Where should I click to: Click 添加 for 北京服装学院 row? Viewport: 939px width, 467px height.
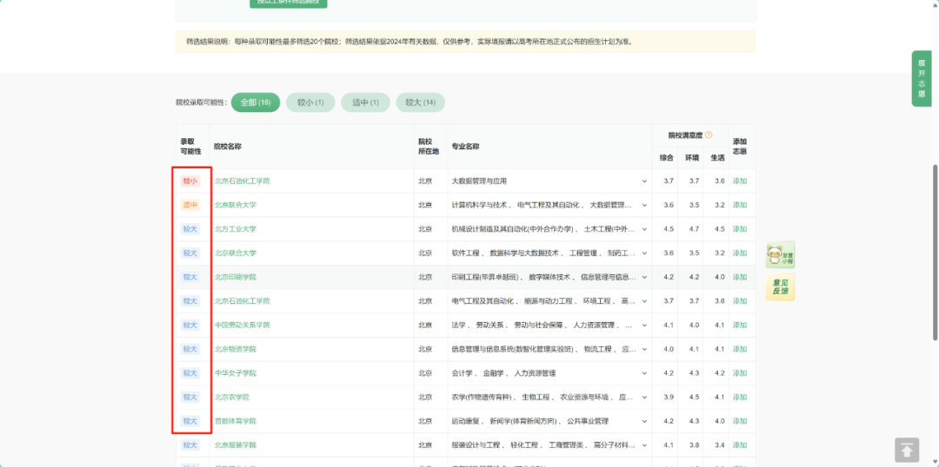pyautogui.click(x=740, y=445)
